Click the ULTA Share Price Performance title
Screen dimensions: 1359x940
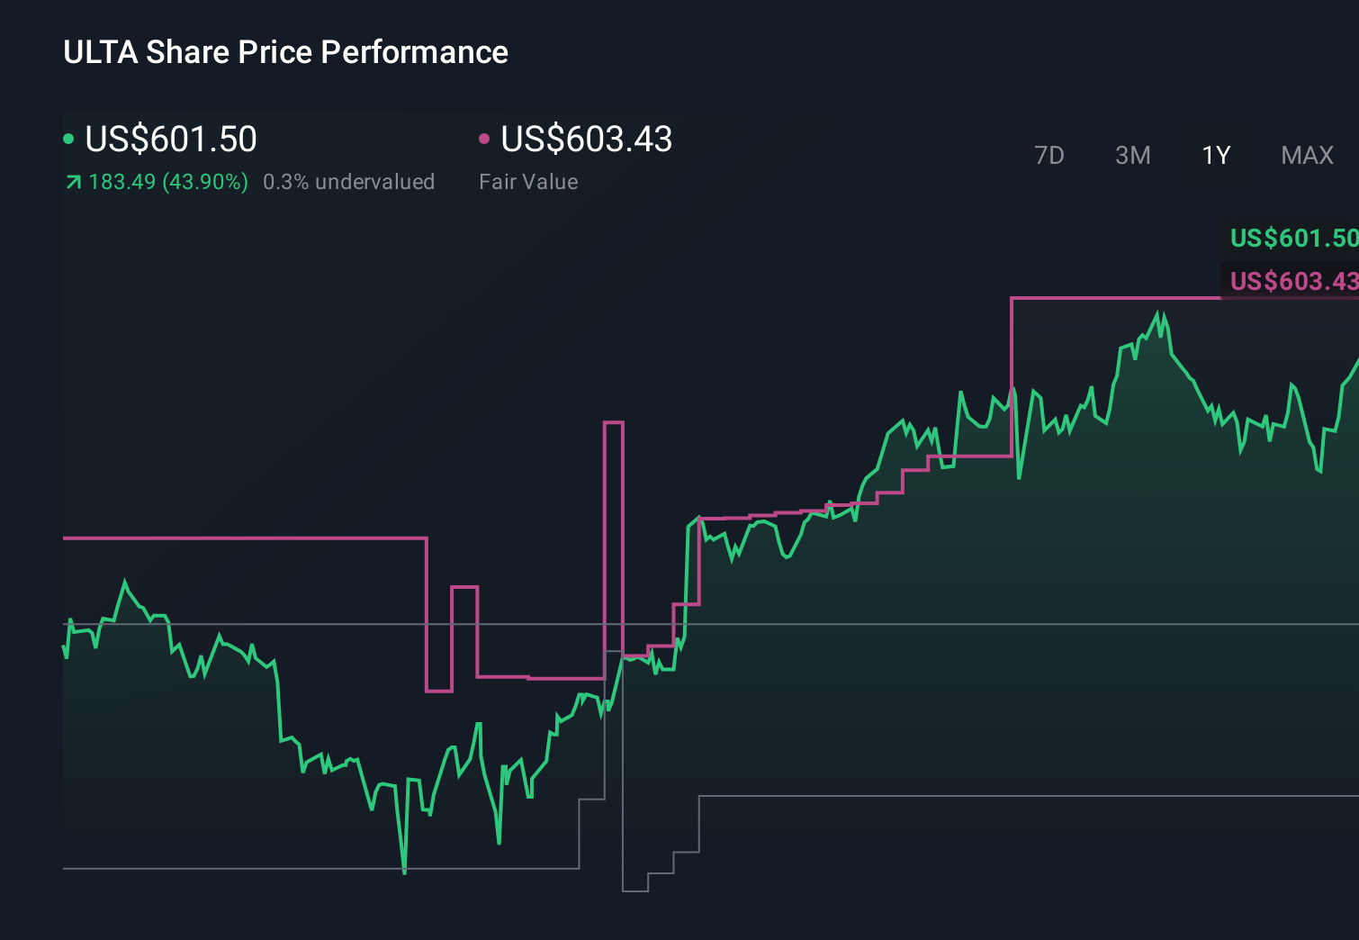(x=285, y=52)
